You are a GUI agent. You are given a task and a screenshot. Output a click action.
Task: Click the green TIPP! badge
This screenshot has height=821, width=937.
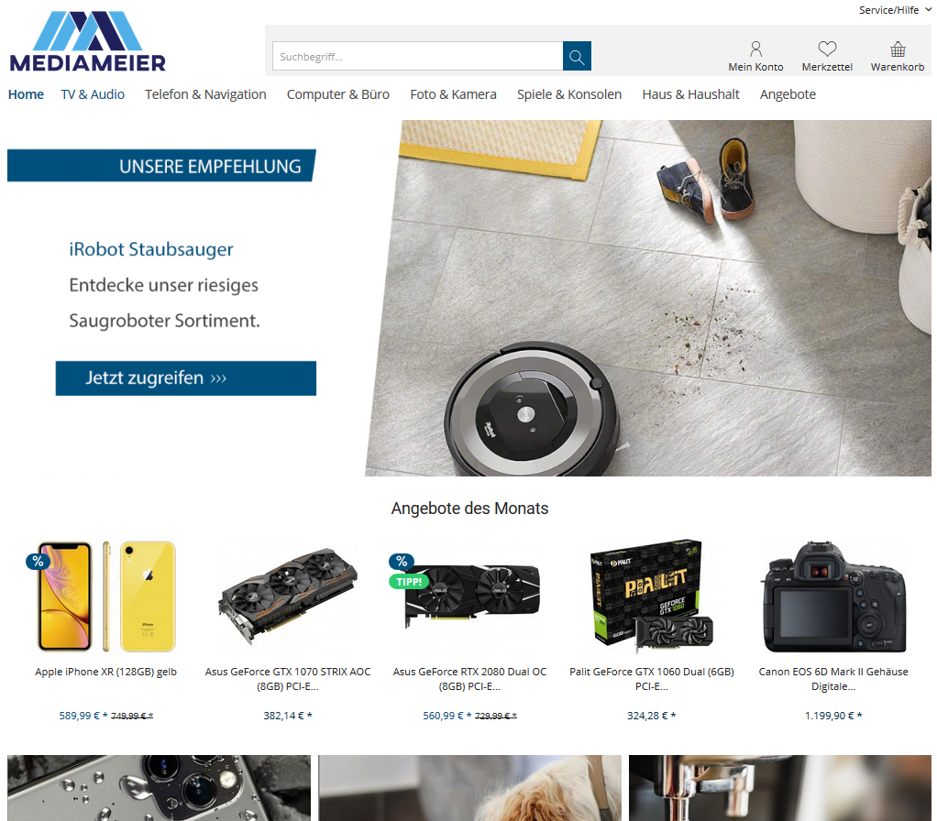click(409, 582)
